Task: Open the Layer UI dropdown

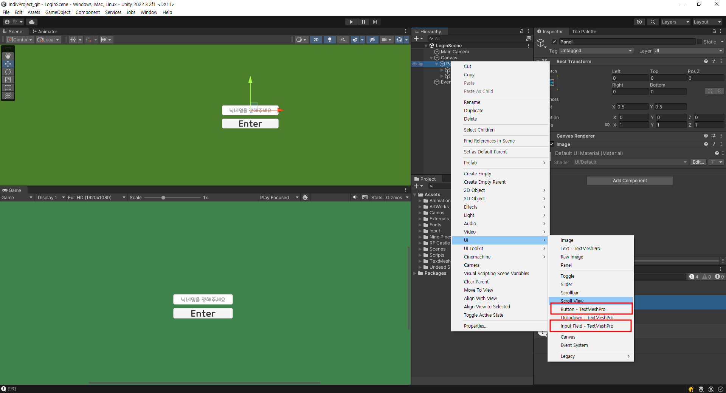Action: 688,51
